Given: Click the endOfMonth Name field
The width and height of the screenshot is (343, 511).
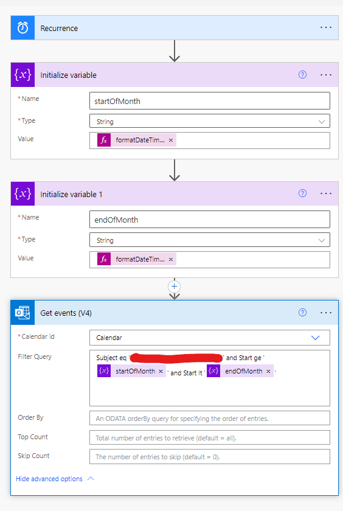Looking at the screenshot, I should pos(210,220).
